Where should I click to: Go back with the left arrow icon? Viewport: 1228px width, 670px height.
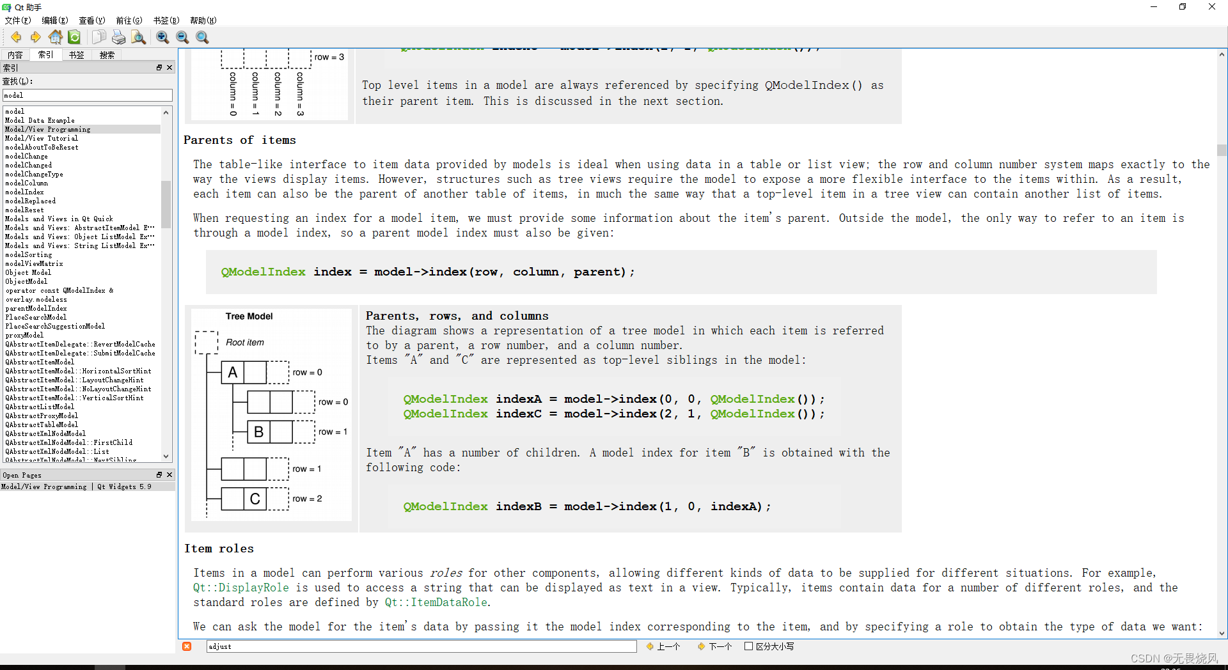[x=16, y=38]
